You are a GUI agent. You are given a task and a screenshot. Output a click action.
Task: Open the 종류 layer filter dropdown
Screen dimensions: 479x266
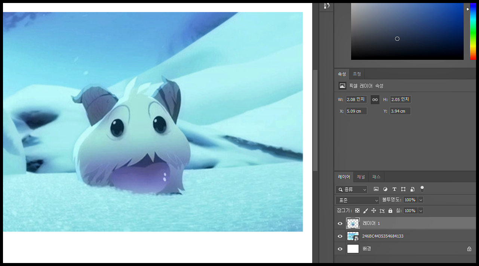(351, 190)
